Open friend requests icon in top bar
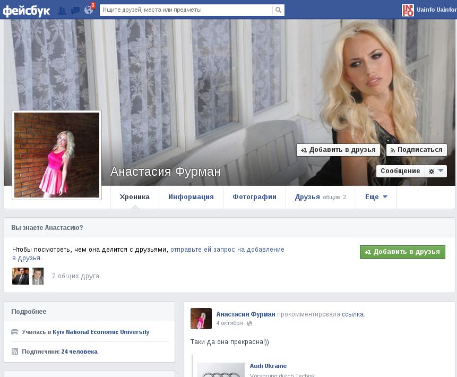The image size is (457, 377). point(62,10)
